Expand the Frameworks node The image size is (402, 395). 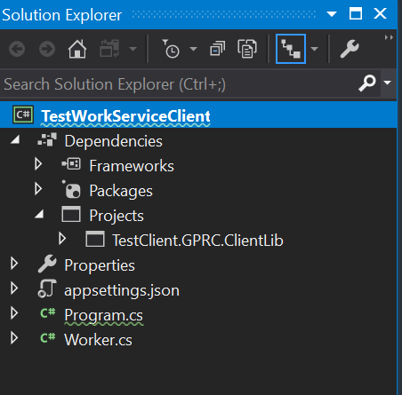(38, 164)
